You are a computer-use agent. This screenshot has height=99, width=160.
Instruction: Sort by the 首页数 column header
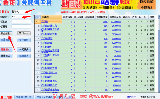(x=126, y=17)
